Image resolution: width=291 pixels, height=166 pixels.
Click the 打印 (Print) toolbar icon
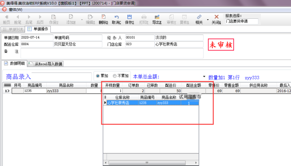[x=144, y=17]
